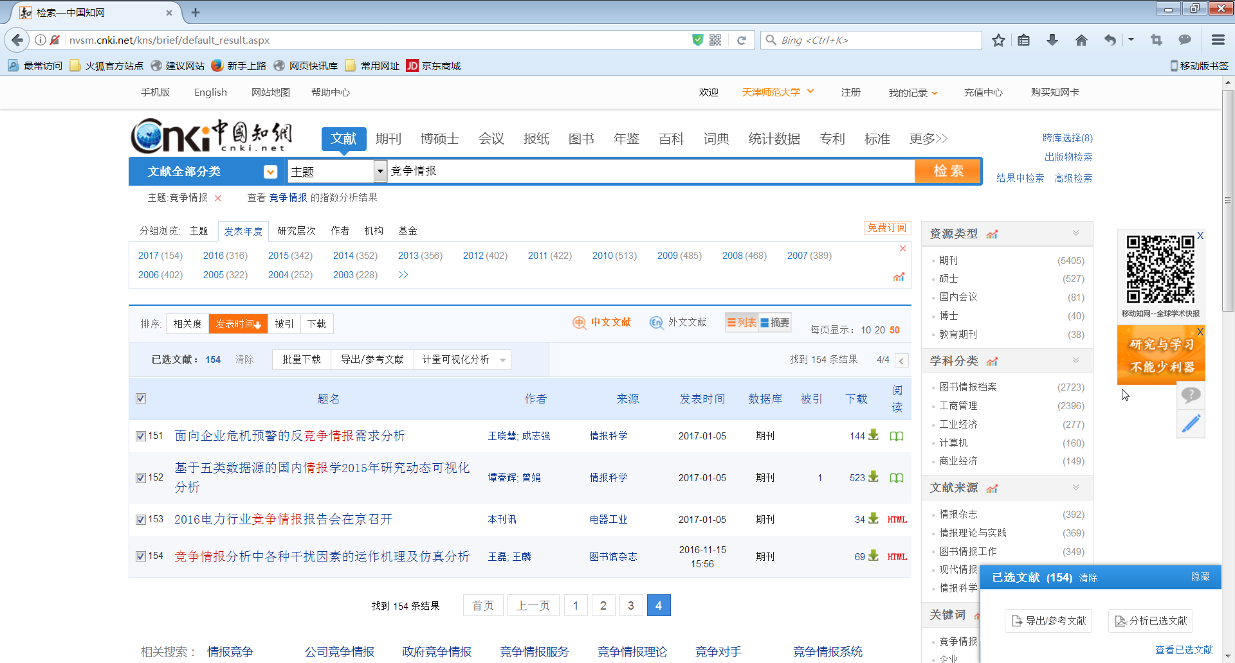Open the 学科分类 chart icon
This screenshot has height=663, width=1235.
[992, 361]
